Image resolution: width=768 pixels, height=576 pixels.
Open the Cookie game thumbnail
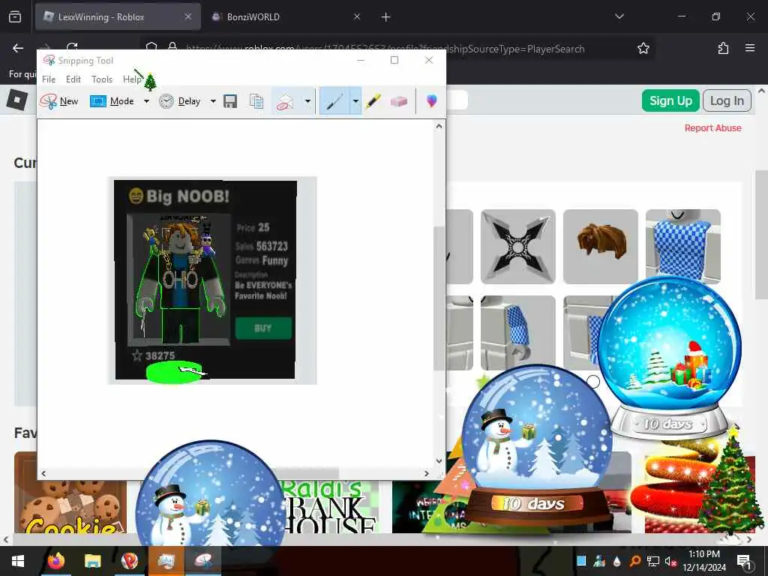coord(70,492)
